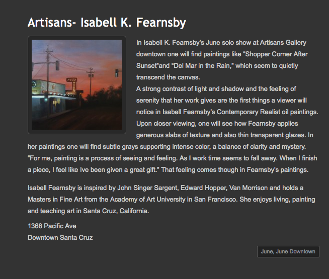Open the "Artisans- Isabell K. Fearnsby" post title
Viewport: 329px width, 279px height.
pos(107,22)
